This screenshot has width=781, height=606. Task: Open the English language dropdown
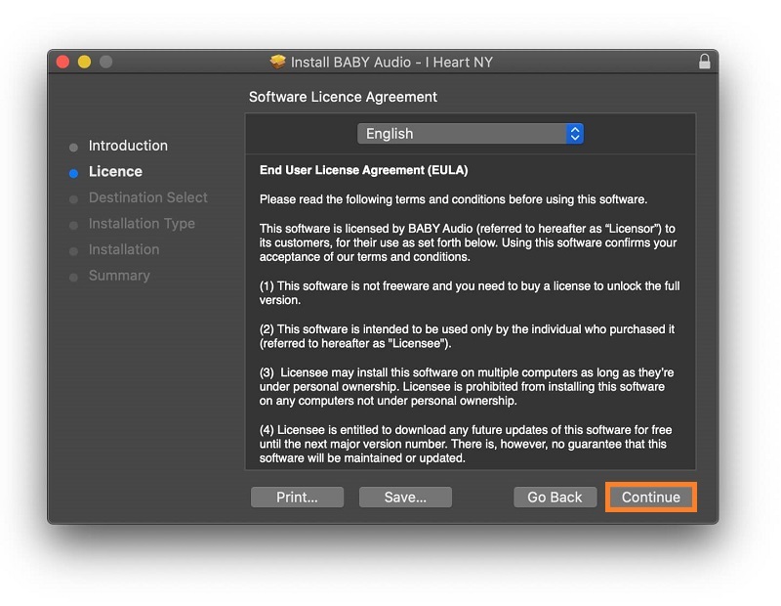[x=471, y=134]
